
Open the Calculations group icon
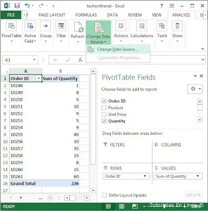(142, 26)
